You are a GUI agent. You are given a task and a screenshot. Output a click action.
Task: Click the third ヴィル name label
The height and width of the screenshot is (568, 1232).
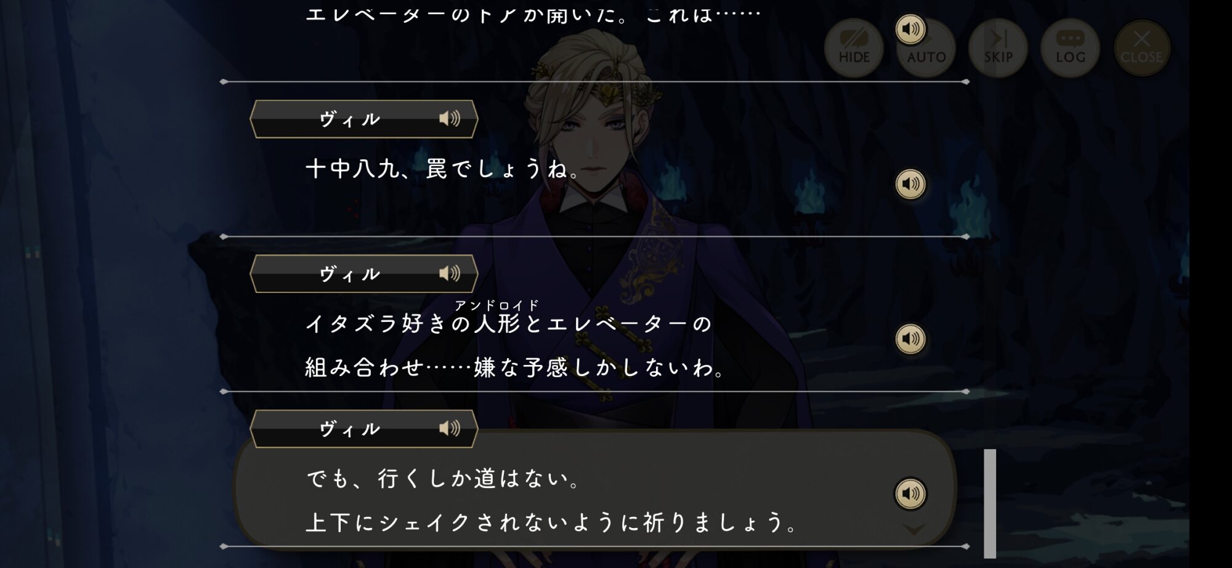[349, 429]
